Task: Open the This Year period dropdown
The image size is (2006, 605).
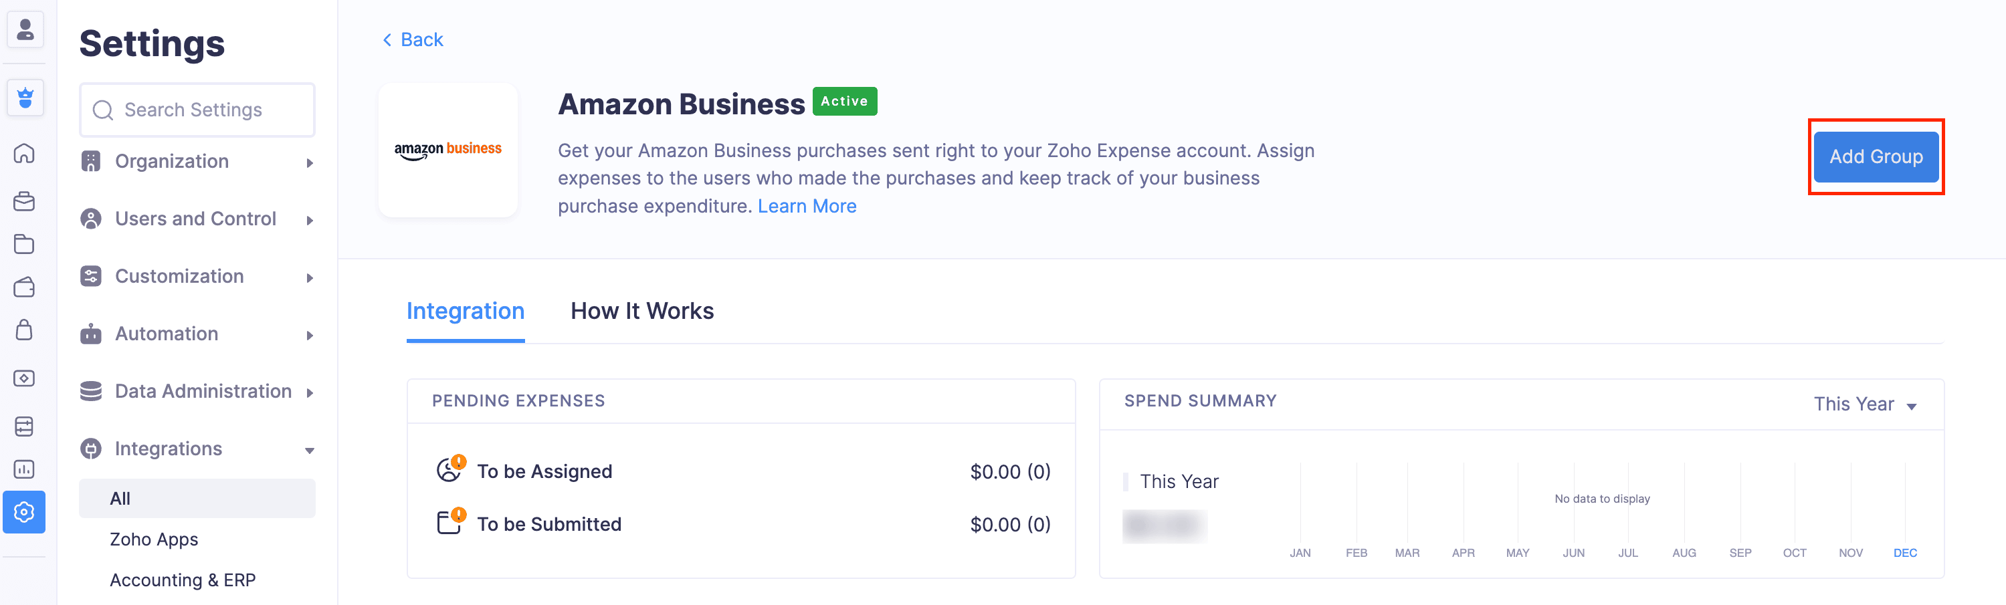Action: coord(1864,404)
